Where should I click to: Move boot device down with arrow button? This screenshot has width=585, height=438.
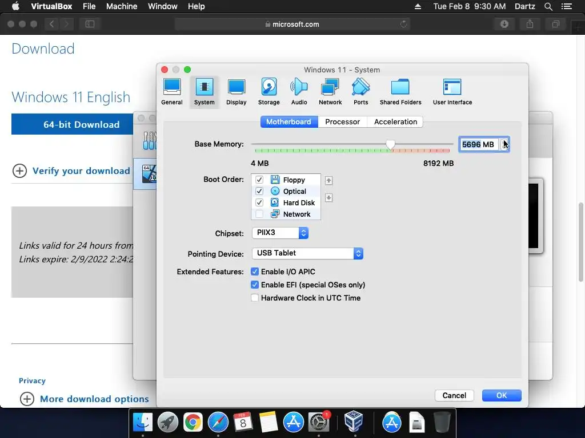click(x=328, y=197)
